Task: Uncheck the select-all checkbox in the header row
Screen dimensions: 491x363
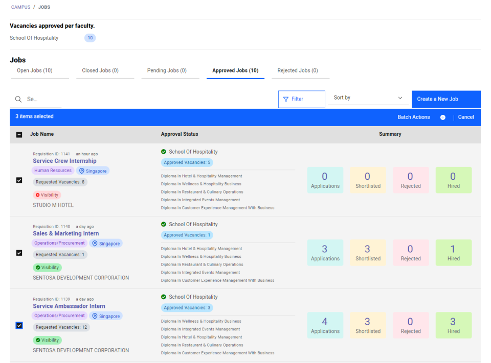Action: [19, 134]
